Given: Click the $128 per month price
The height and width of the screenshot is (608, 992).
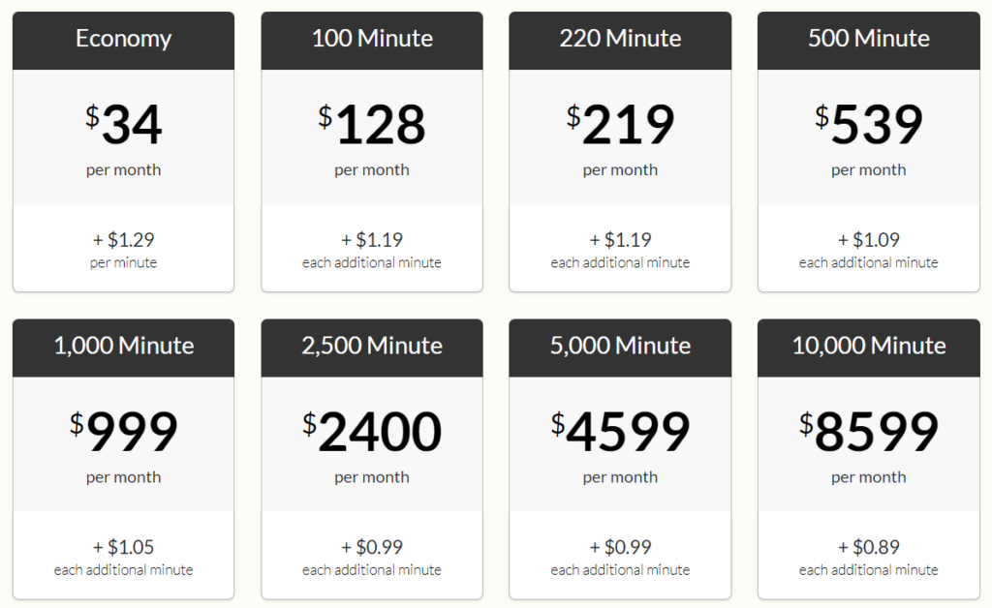Looking at the screenshot, I should 372,125.
